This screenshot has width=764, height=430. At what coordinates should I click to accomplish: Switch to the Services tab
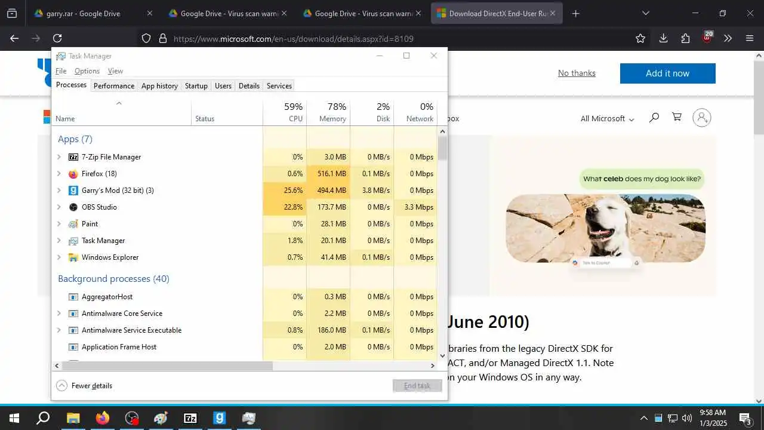point(279,86)
